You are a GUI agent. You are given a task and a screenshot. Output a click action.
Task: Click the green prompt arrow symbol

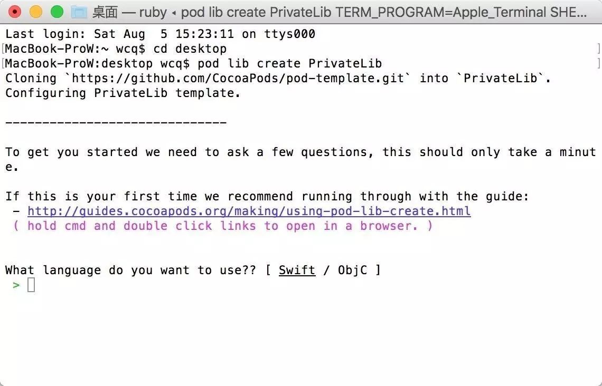[x=16, y=285]
